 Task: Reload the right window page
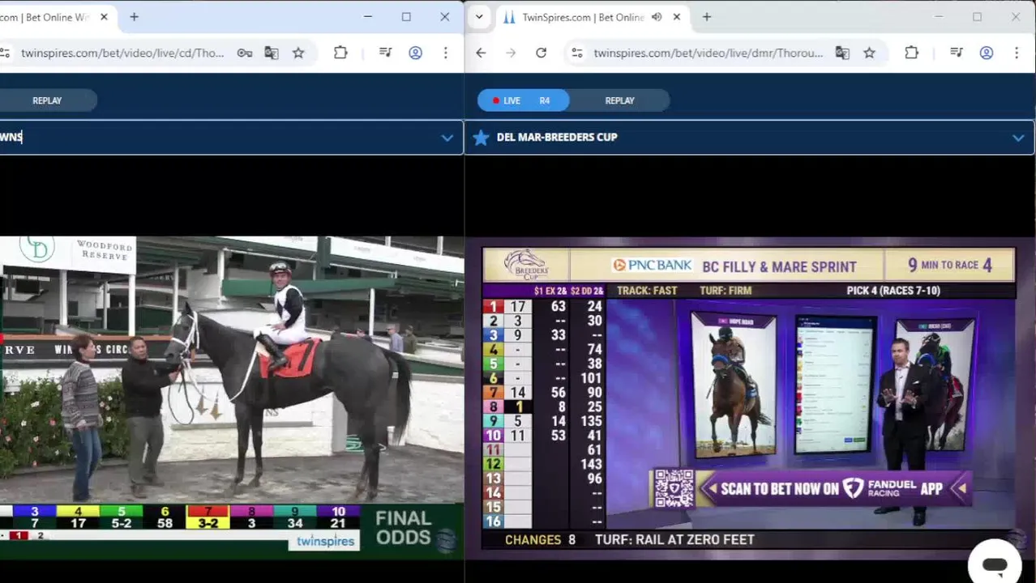tap(541, 53)
